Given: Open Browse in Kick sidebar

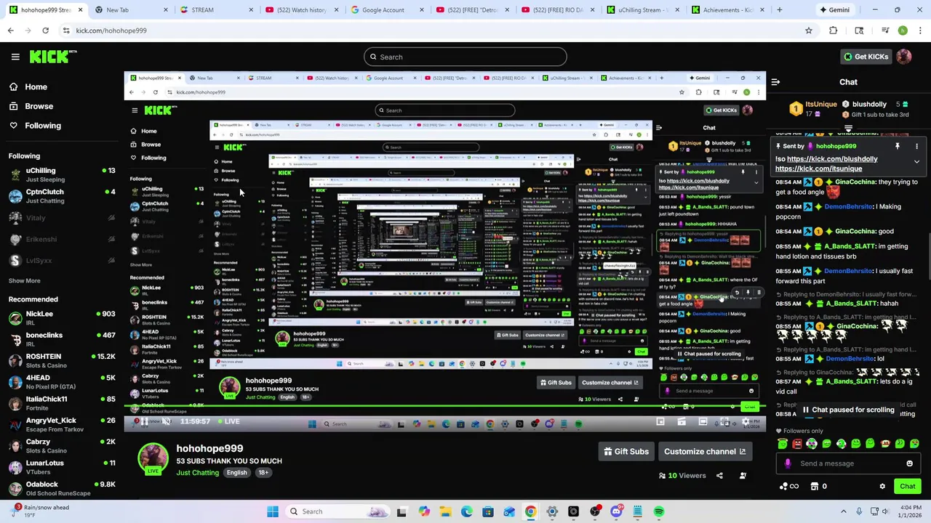Looking at the screenshot, I should click(31, 106).
